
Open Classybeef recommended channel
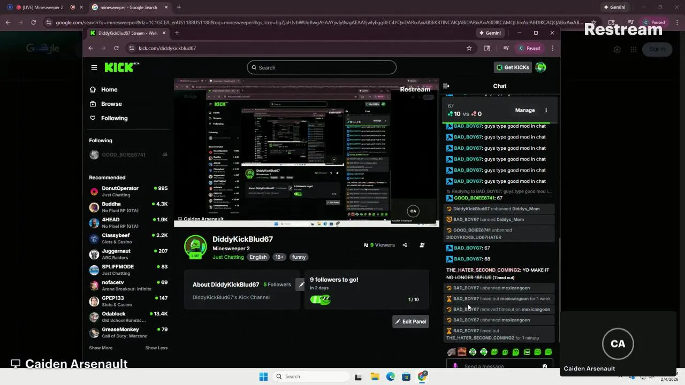click(128, 238)
